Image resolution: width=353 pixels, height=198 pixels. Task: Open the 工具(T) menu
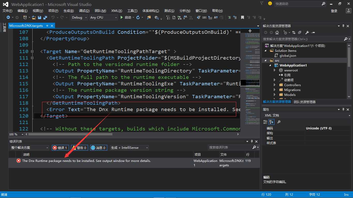132,11
